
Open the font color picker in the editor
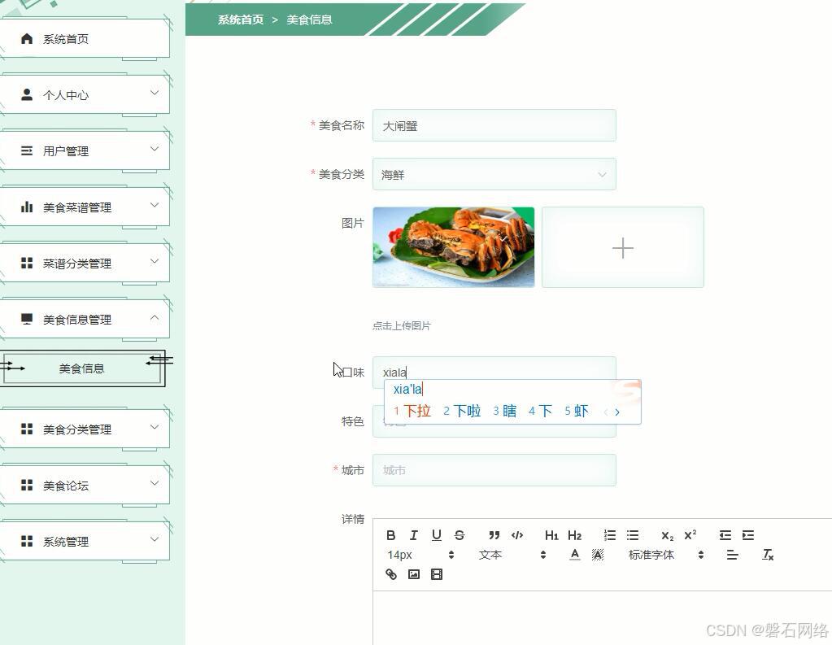tap(574, 555)
